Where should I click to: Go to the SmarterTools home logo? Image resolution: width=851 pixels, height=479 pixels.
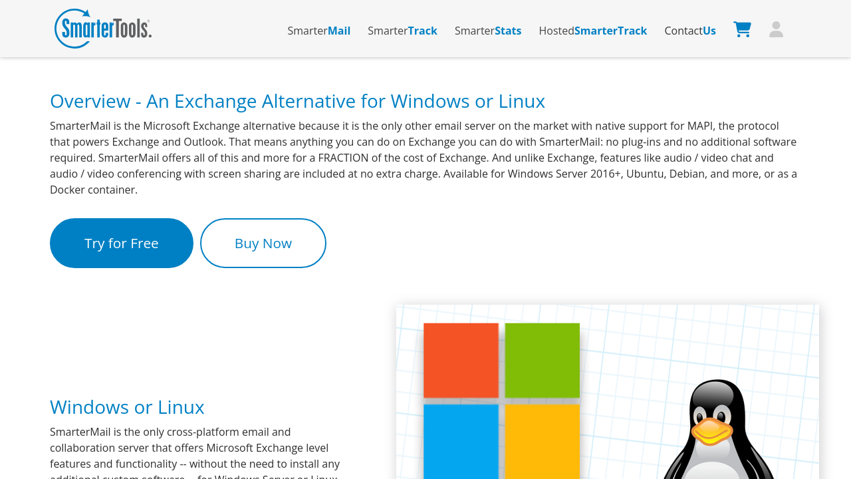pyautogui.click(x=103, y=29)
